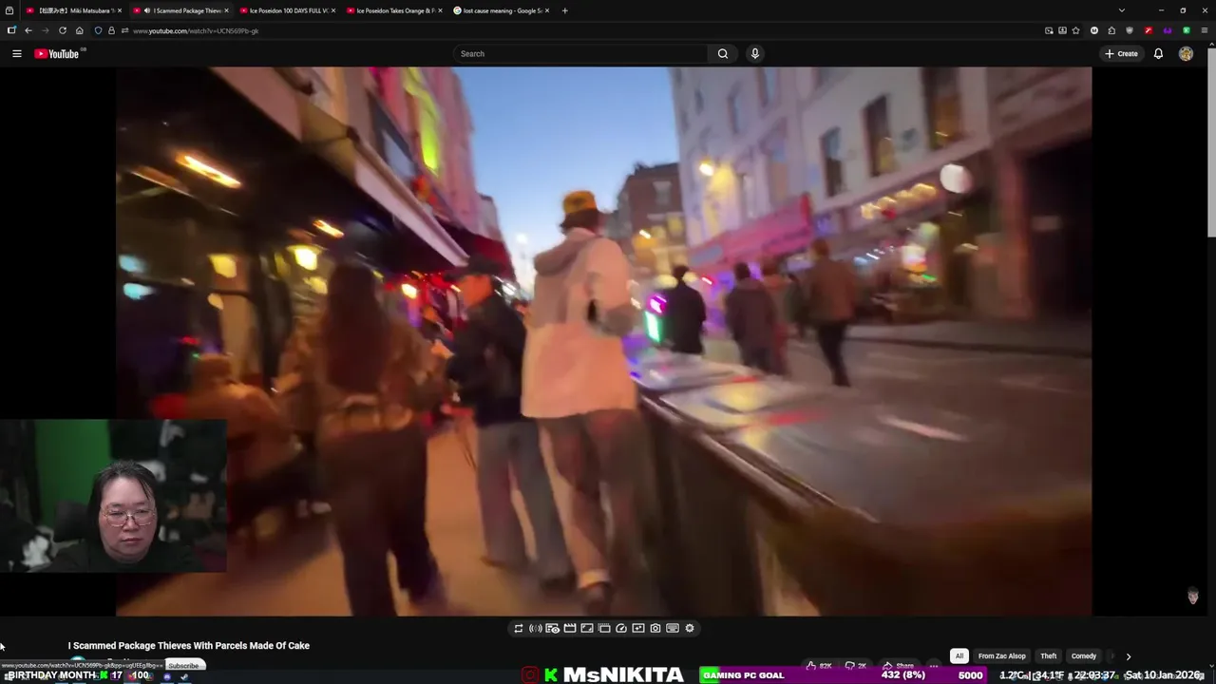This screenshot has height=684, width=1216.
Task: Open a new browser tab
Action: click(564, 10)
